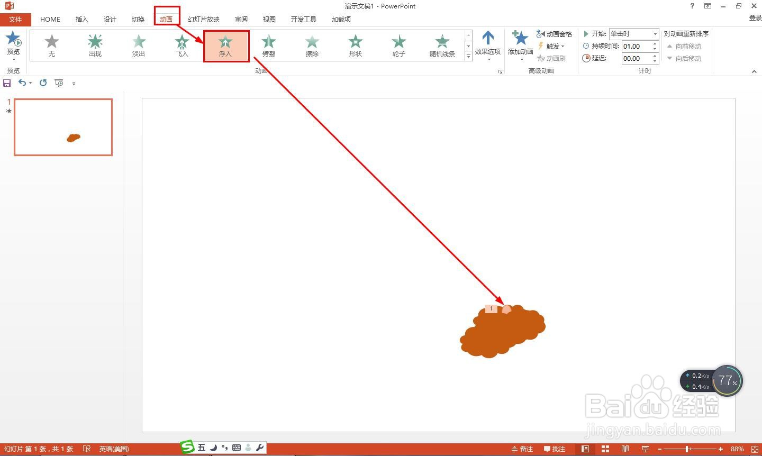Click the Redo/repeat icon in quick access
Screen dimensions: 762x456
(43, 83)
